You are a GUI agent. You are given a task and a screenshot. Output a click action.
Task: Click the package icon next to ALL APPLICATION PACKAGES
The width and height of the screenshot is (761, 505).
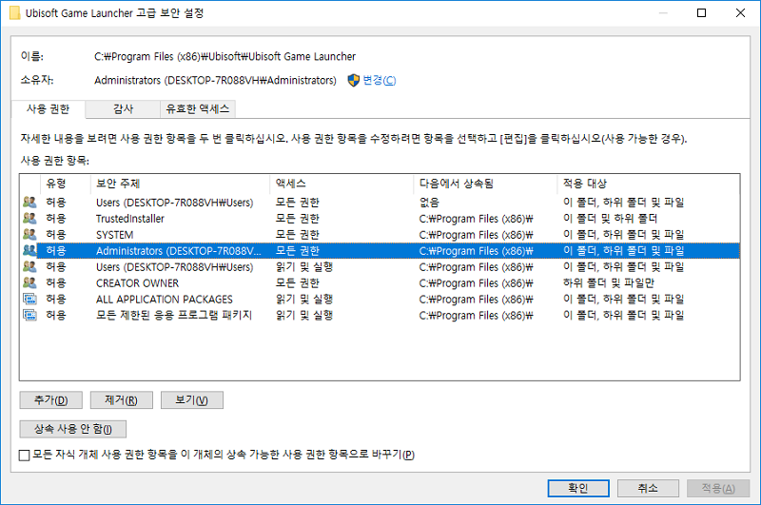coord(29,299)
